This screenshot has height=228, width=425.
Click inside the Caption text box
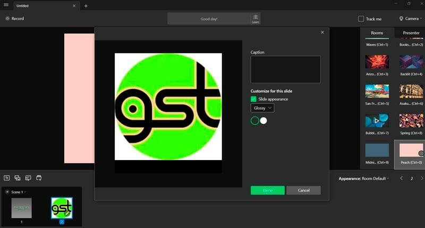pos(285,69)
